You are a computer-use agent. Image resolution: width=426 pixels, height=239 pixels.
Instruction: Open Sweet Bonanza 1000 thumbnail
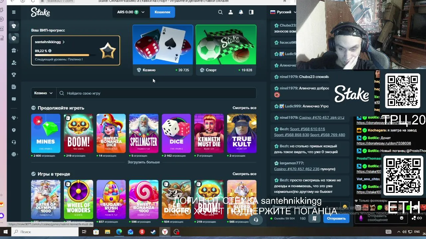click(143, 199)
